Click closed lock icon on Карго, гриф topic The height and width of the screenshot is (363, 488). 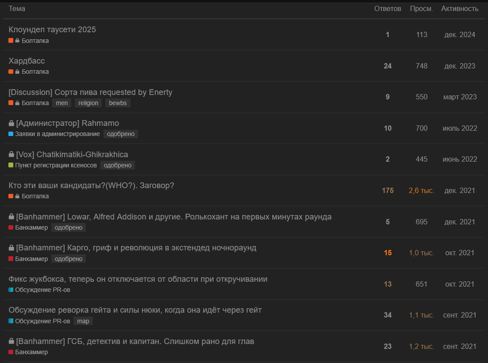pos(11,248)
